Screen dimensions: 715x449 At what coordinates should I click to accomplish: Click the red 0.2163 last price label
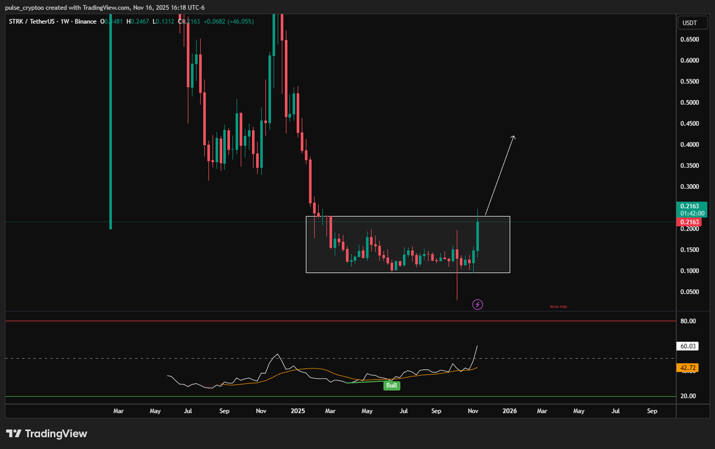[x=688, y=222]
